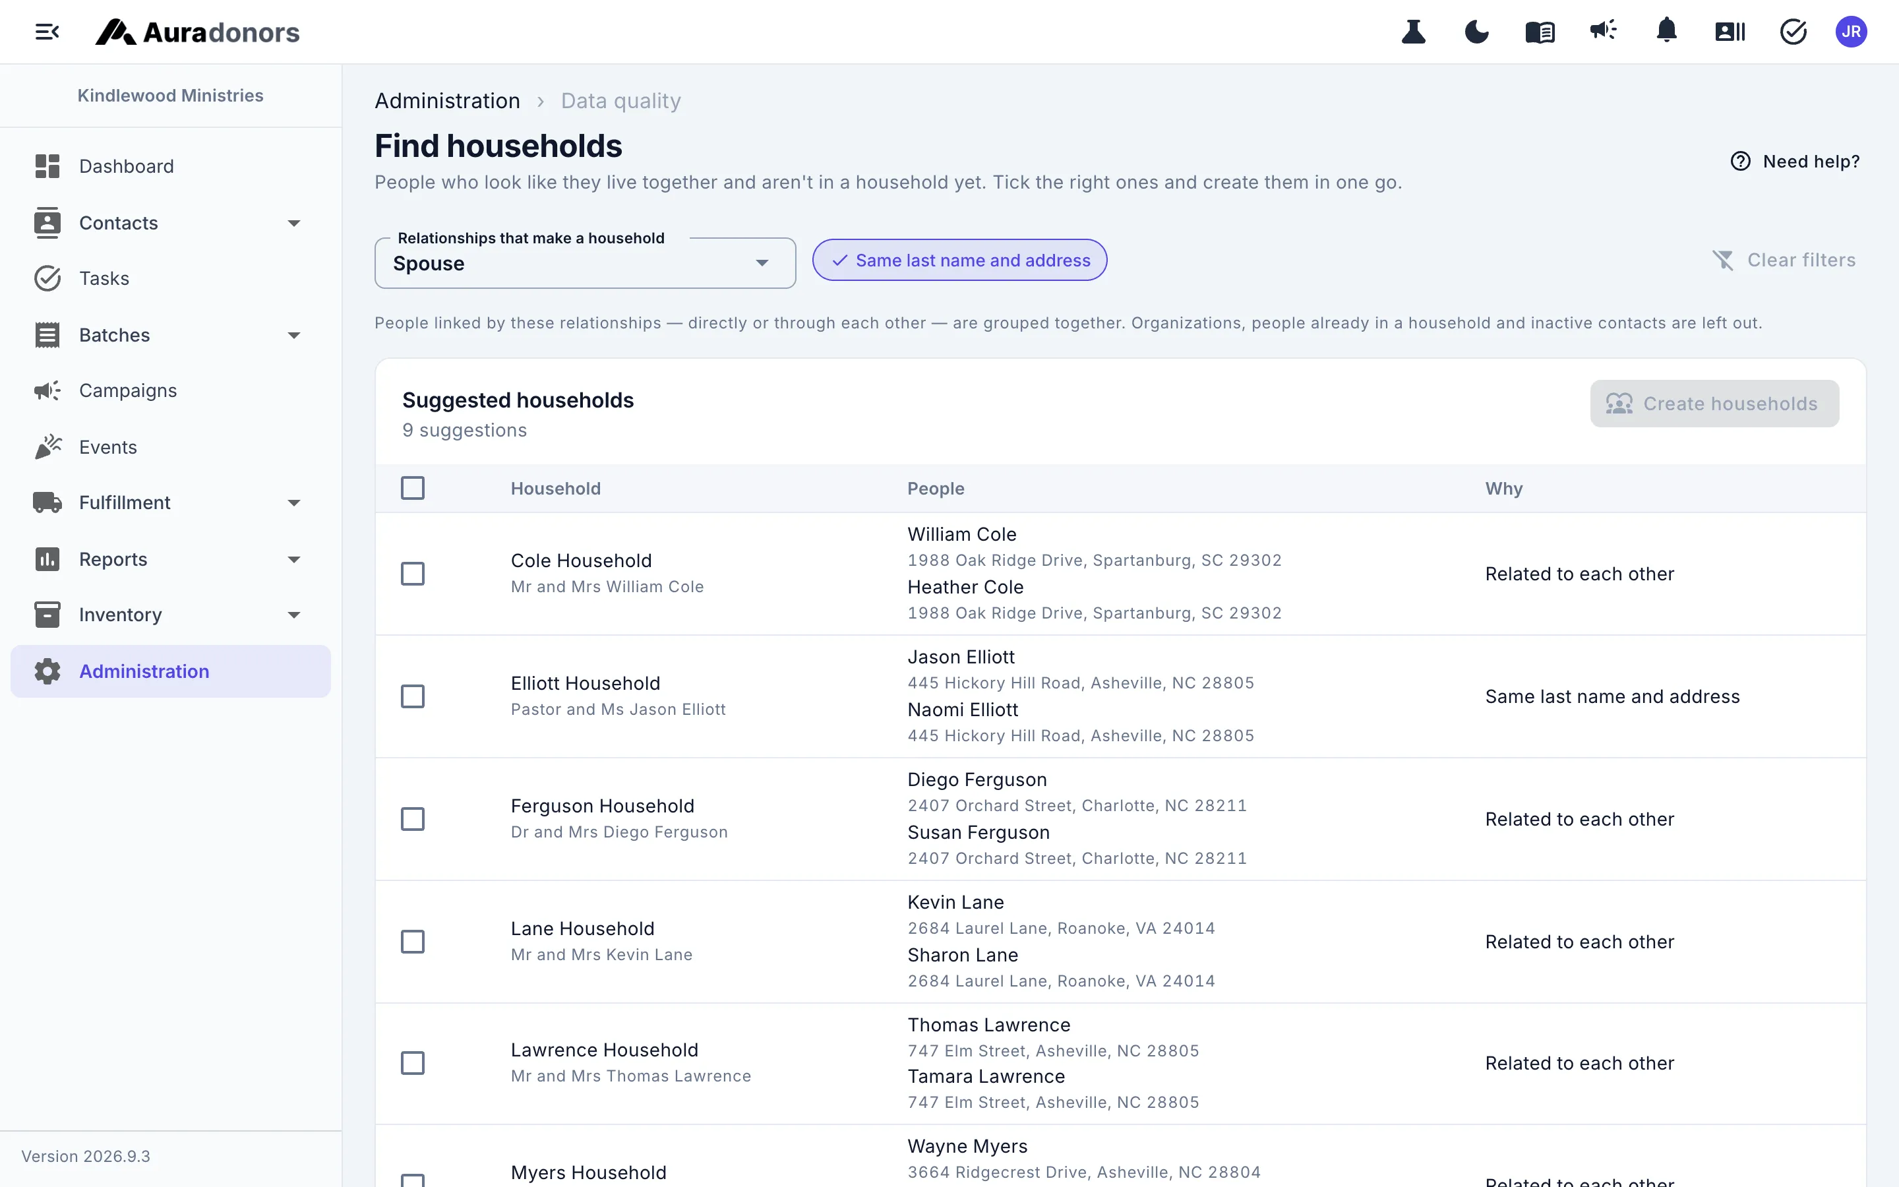Click Kindlewood Ministries organization name

(x=170, y=95)
